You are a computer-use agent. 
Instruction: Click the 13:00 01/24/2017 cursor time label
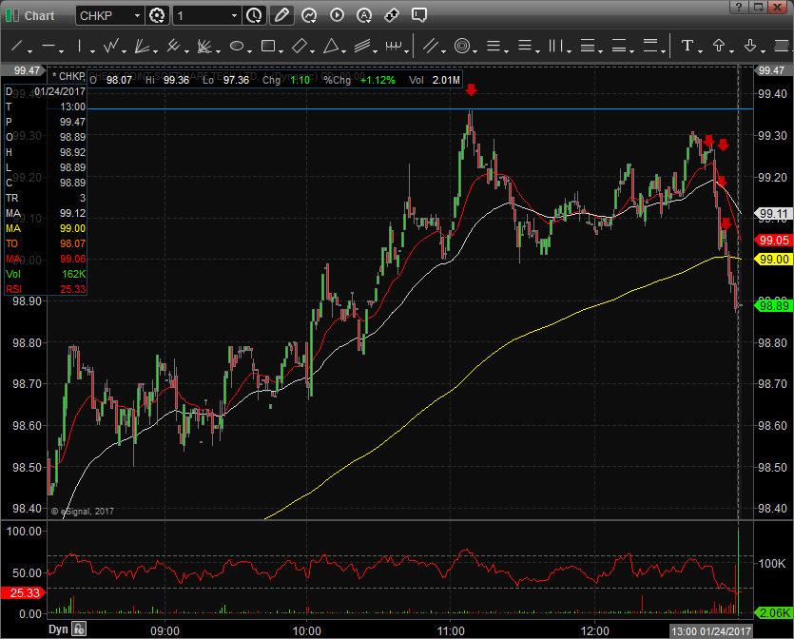[x=711, y=631]
